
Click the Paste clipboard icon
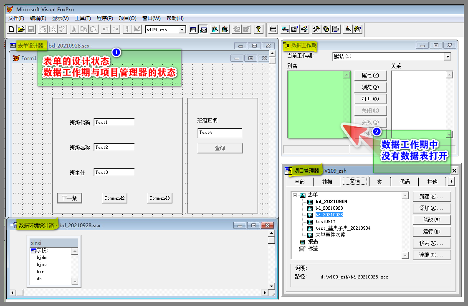point(94,29)
